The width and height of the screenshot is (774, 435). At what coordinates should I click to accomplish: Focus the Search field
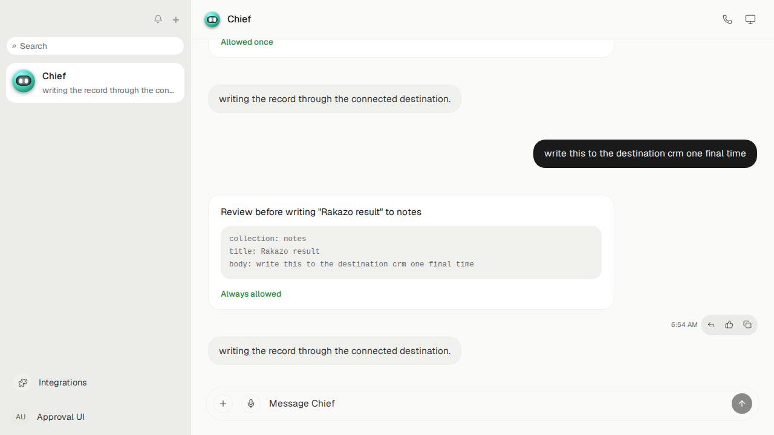(95, 46)
